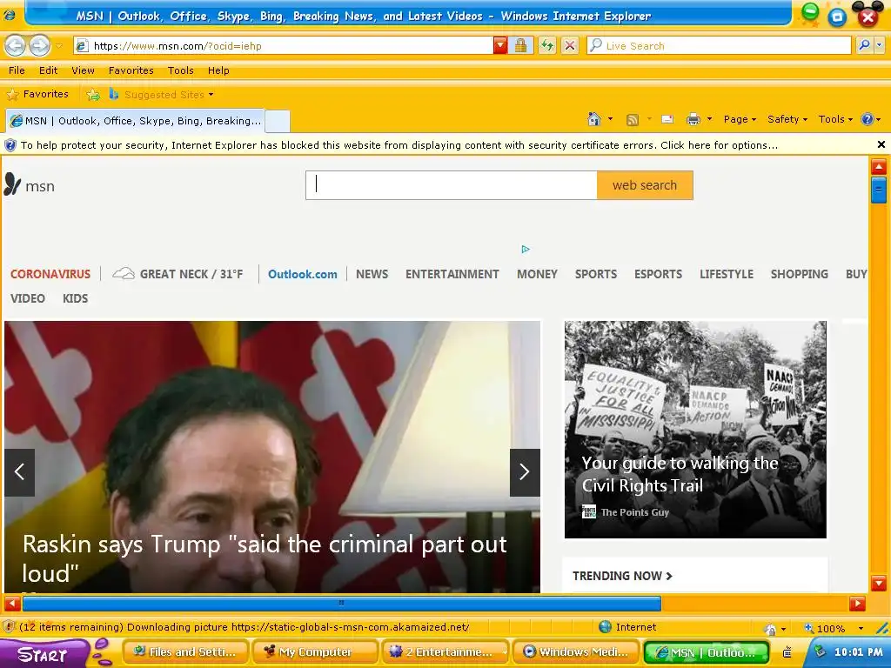This screenshot has height=668, width=891.
Task: Click the Add to Favorites Bar icon
Action: (x=92, y=95)
